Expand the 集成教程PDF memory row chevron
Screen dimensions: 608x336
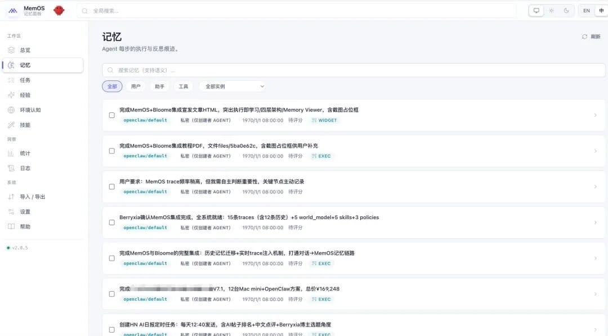point(595,151)
